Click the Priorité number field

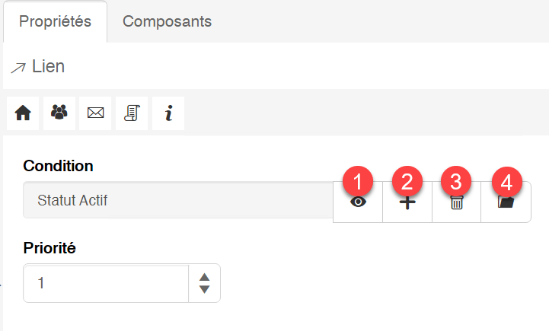click(106, 283)
